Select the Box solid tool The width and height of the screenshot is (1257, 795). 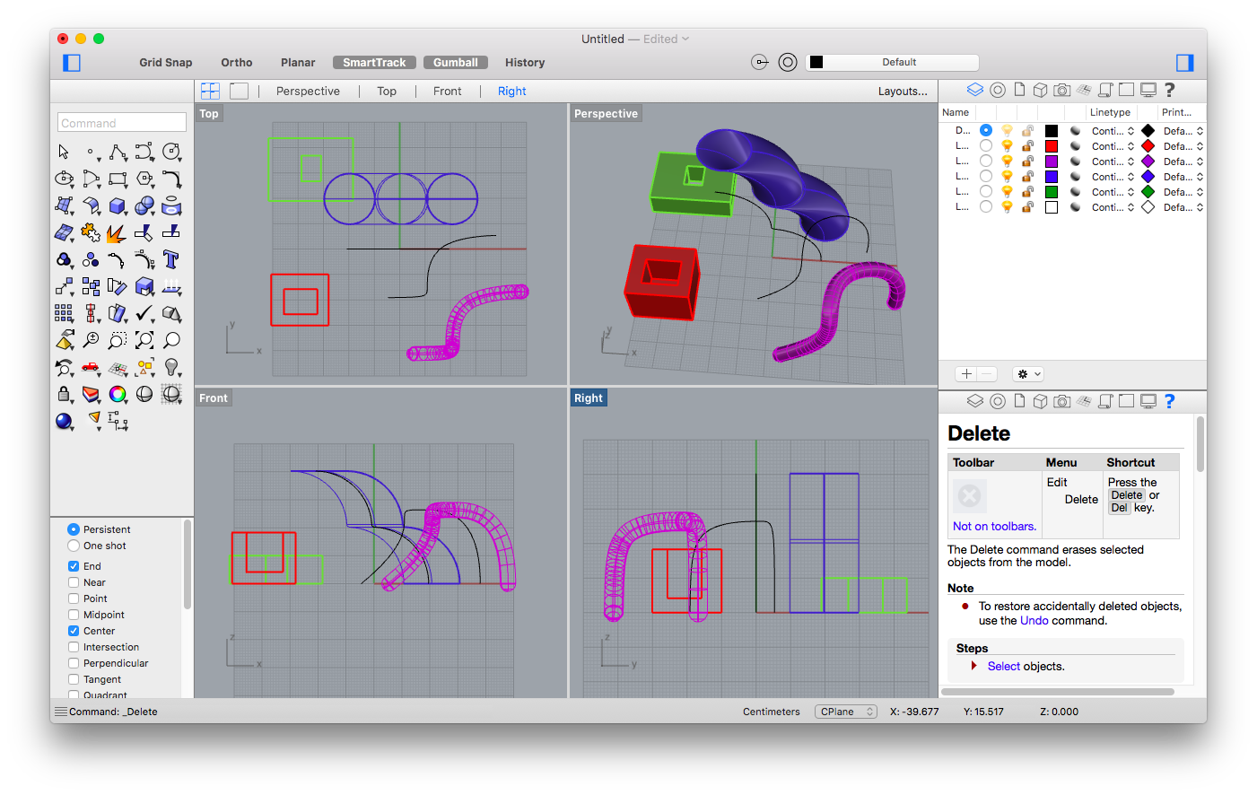[x=118, y=205]
